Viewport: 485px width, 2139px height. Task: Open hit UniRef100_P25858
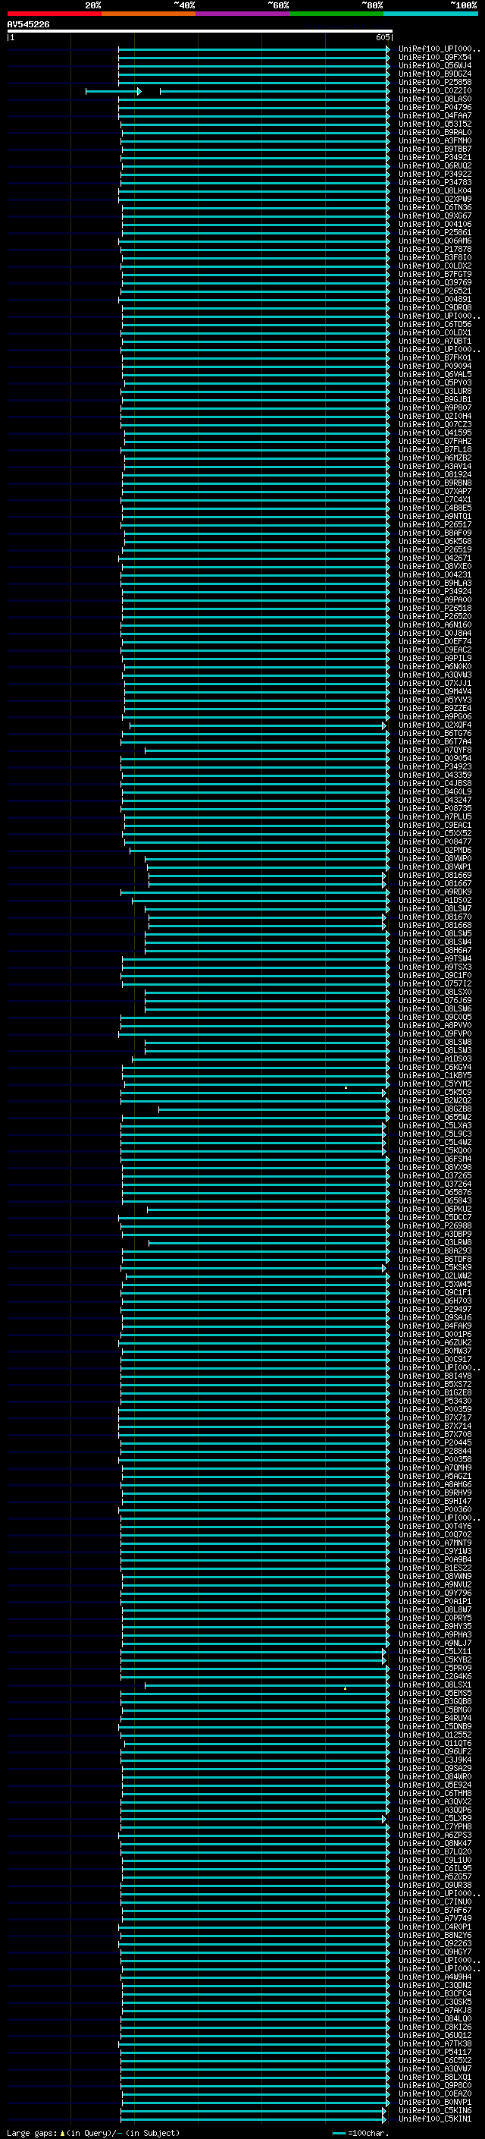point(435,82)
